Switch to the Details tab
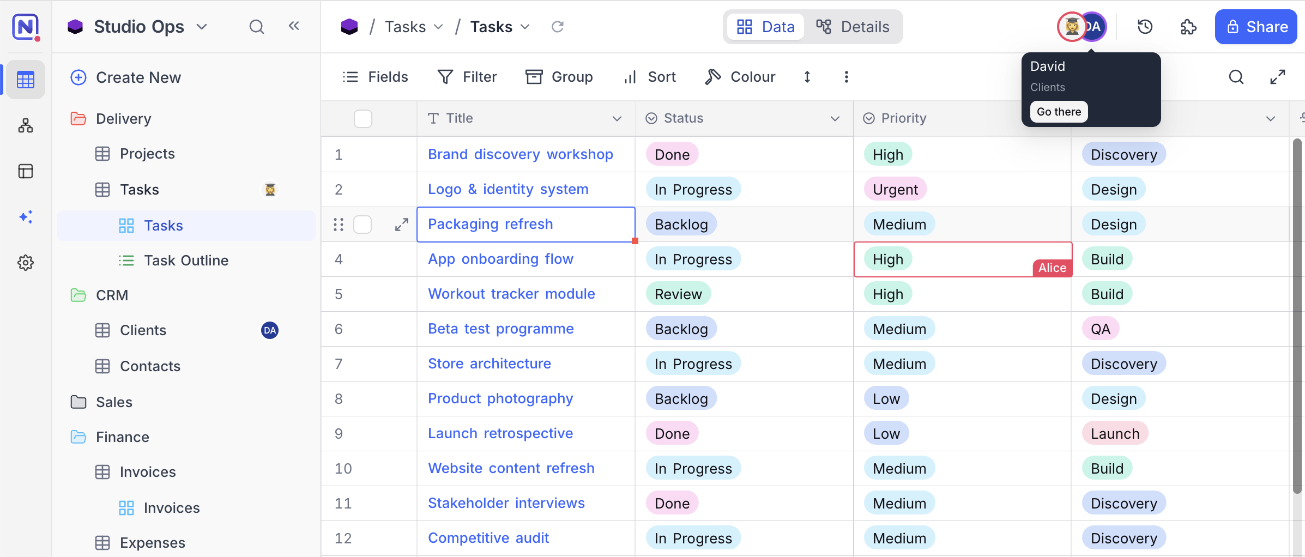This screenshot has height=557, width=1305. (853, 27)
